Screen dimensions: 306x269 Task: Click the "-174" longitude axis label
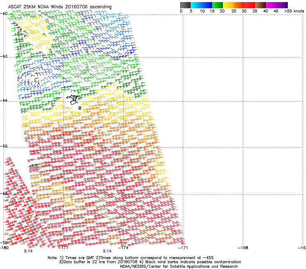click(123, 248)
